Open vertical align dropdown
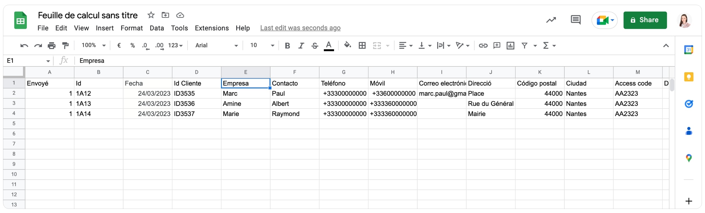This screenshot has height=213, width=705. (425, 46)
